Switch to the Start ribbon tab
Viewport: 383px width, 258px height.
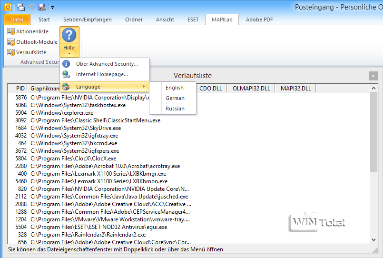tap(44, 20)
